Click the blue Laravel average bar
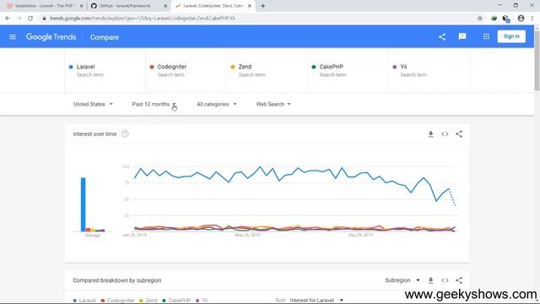Viewport: 540px width, 304px height. click(x=83, y=204)
